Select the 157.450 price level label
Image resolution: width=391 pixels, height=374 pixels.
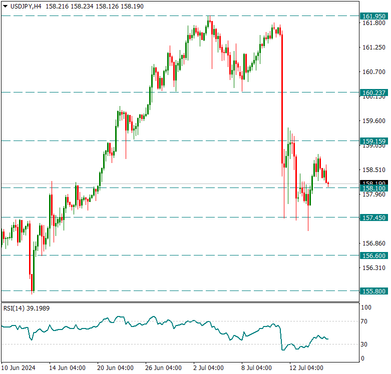[374, 218]
